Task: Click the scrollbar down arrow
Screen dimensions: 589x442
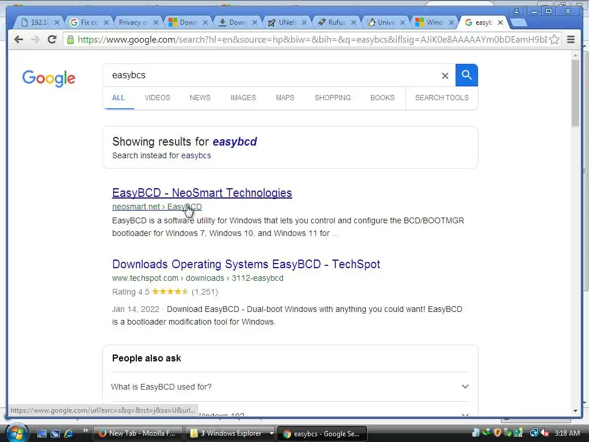Action: coord(575,411)
